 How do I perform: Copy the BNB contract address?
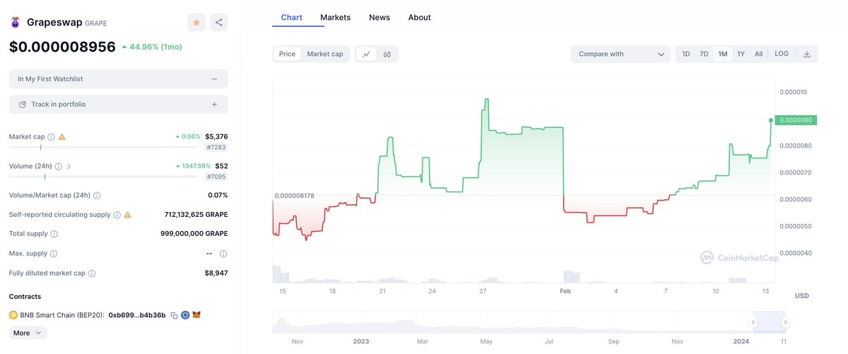(x=174, y=315)
